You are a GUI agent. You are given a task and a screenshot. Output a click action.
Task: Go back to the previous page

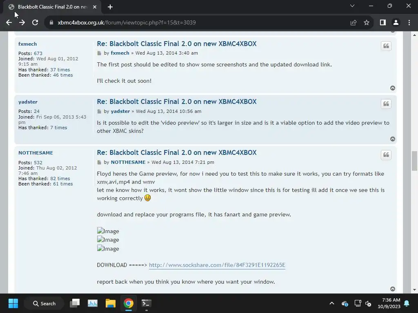(9, 23)
